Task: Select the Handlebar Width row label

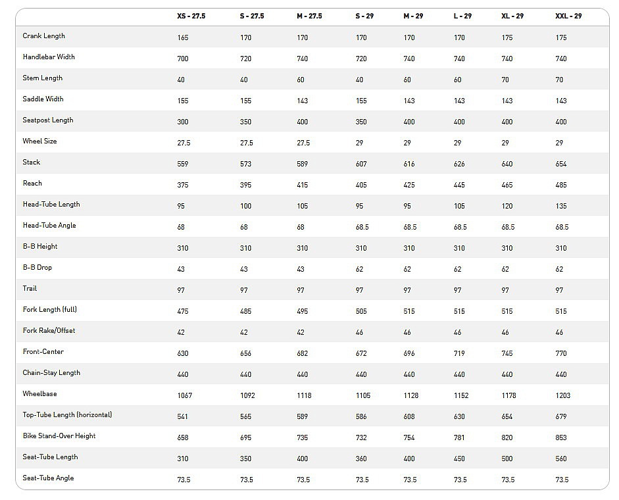Action: pos(49,57)
